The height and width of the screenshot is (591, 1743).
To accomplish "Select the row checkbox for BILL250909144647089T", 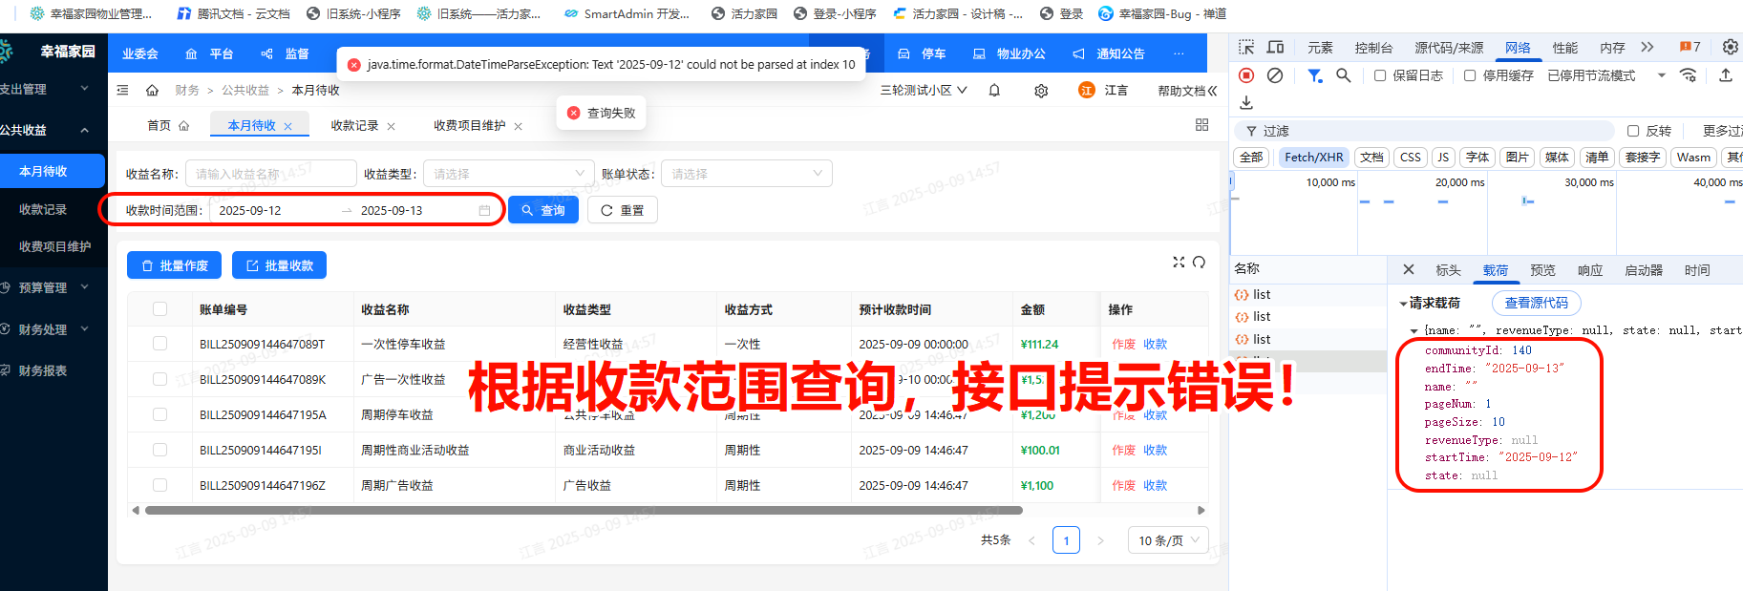I will pos(159,344).
